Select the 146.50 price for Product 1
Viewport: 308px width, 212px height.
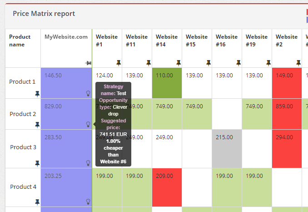(53, 76)
